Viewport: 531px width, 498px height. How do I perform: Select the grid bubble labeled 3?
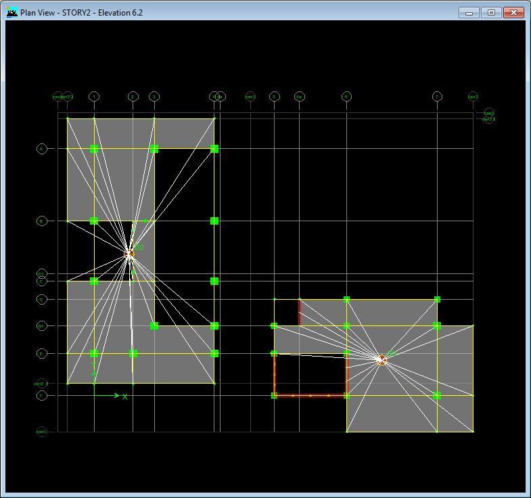click(154, 97)
